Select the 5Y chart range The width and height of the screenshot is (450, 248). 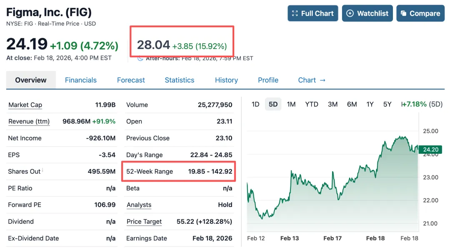(x=387, y=104)
